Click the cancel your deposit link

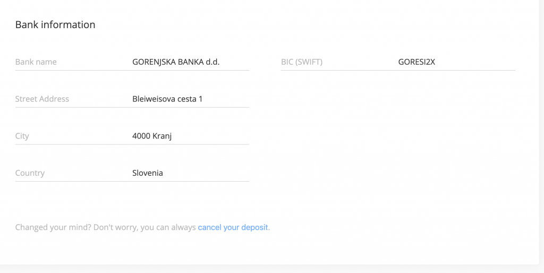click(233, 227)
